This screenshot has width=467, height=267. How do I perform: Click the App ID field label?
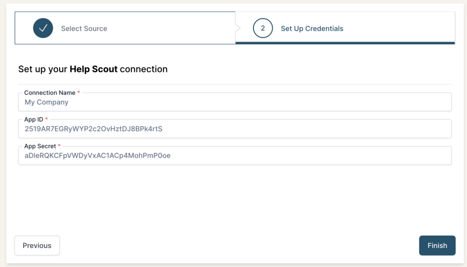pyautogui.click(x=34, y=119)
